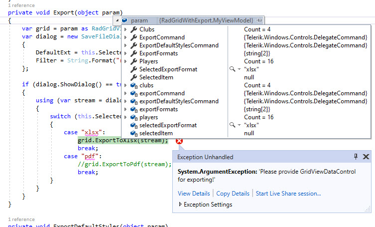Collapse the param datatip root arrow
The width and height of the screenshot is (375, 227).
[x=117, y=20]
